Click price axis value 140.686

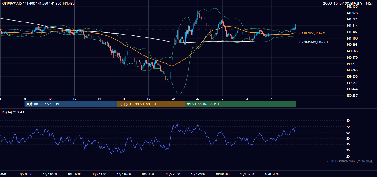[352, 51]
